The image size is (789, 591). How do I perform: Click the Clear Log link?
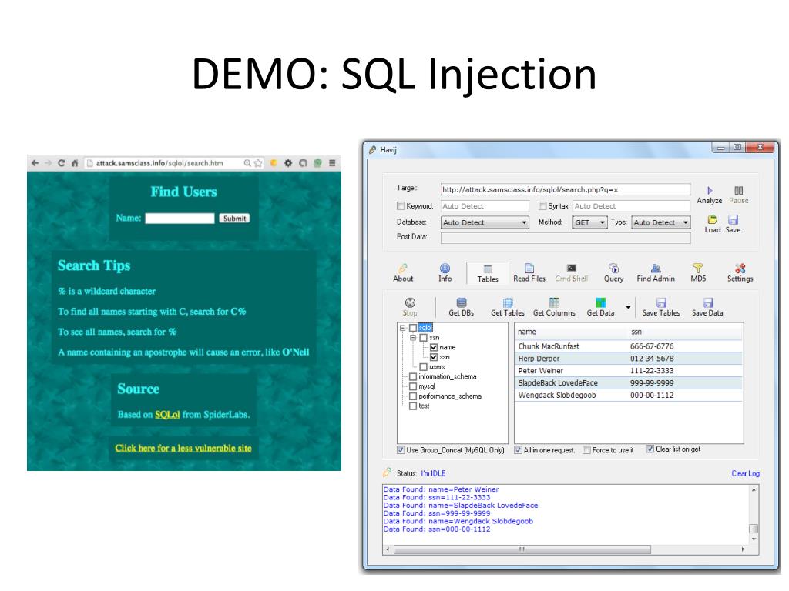tap(745, 473)
